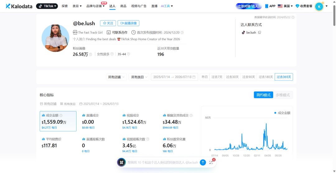Click the info icon next to 女性居多
This screenshot has width=336, height=173.
pyautogui.click(x=112, y=54)
